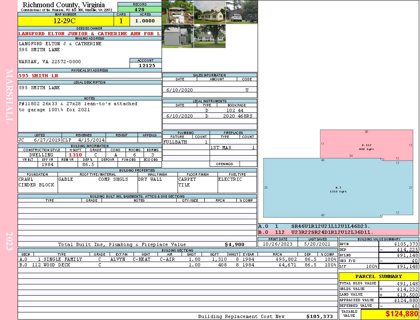420x320 pixels.
Task: Click the fuel type ELECTRIC
Action: tap(230, 179)
